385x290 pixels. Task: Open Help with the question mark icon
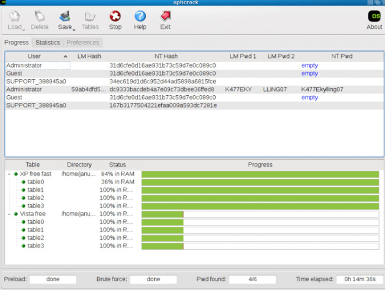pos(140,17)
